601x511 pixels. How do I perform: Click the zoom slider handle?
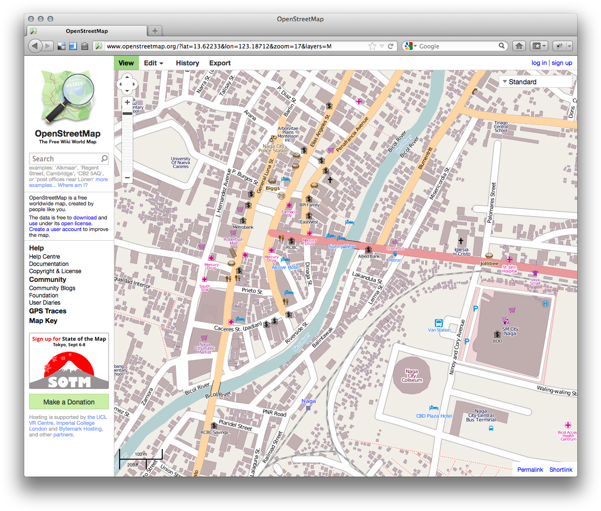[127, 113]
